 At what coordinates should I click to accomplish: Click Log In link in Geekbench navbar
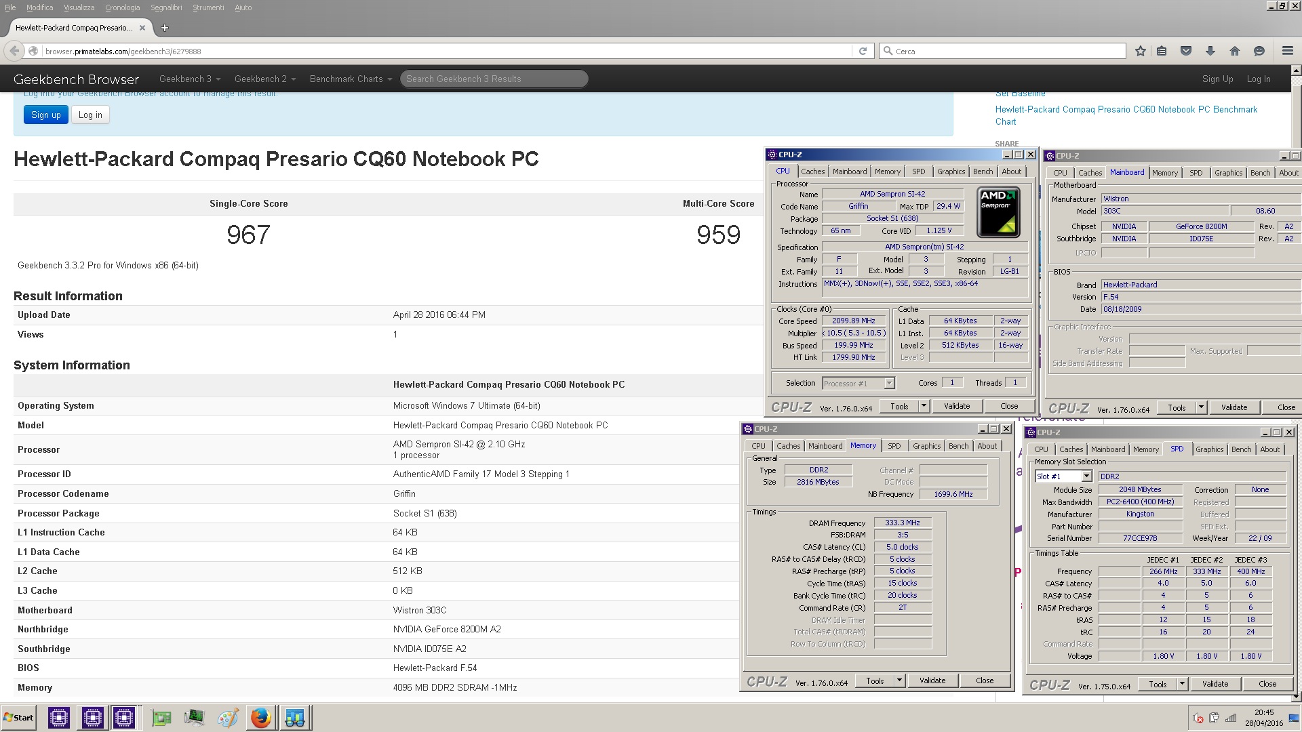1259,79
